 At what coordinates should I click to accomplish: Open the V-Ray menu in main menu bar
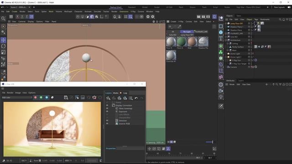coord(133,11)
